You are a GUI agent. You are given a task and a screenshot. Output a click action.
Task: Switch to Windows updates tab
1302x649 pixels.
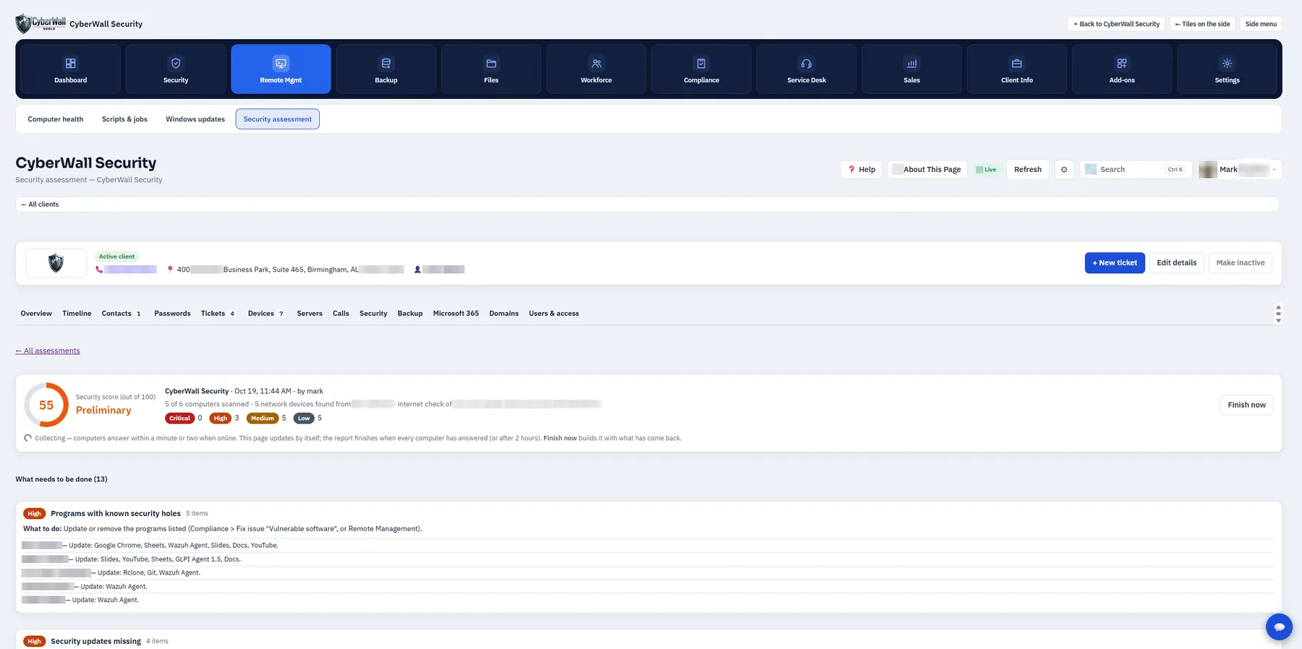[195, 119]
